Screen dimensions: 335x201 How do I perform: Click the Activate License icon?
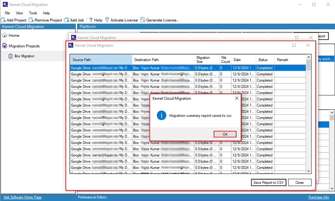(107, 20)
